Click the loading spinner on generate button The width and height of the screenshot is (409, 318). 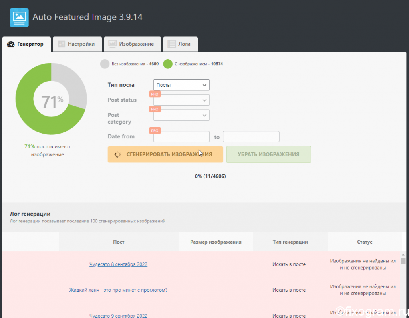point(118,154)
